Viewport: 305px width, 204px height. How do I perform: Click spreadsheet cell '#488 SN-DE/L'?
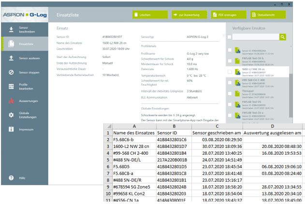(x=134, y=160)
